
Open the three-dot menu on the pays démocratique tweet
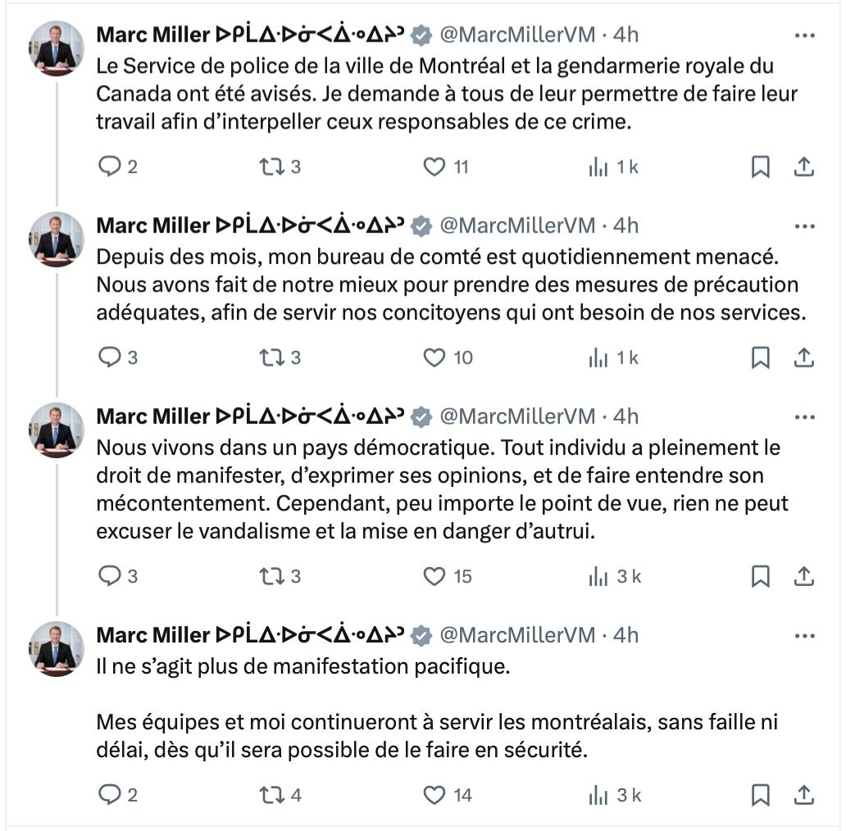click(x=804, y=417)
